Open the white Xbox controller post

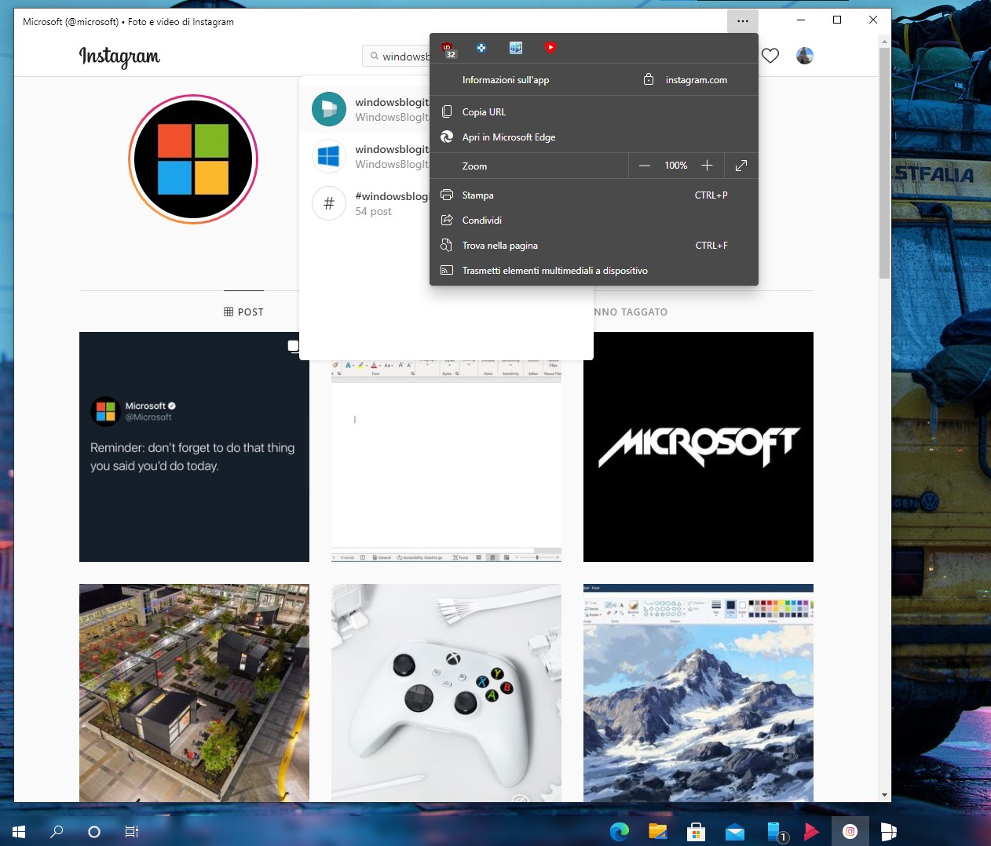(446, 693)
